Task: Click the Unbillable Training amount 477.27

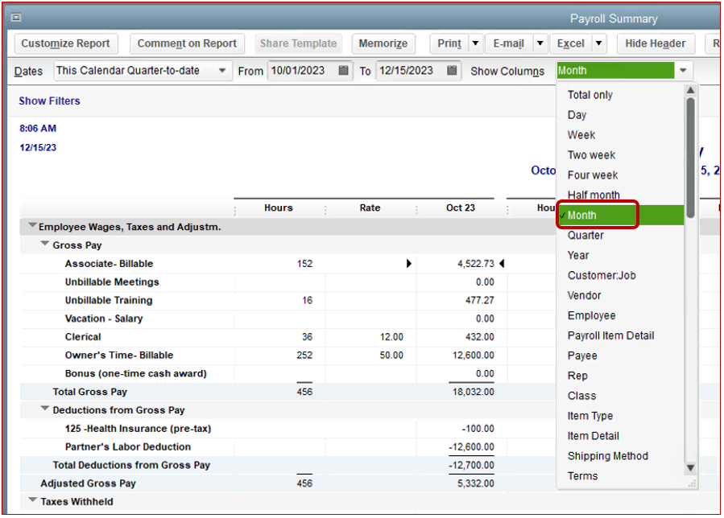Action: pos(480,300)
